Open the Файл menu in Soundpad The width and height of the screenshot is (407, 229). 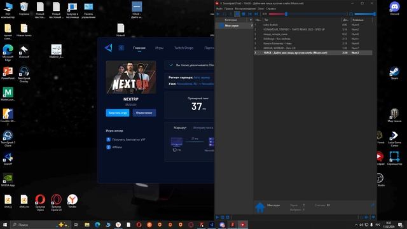click(219, 8)
